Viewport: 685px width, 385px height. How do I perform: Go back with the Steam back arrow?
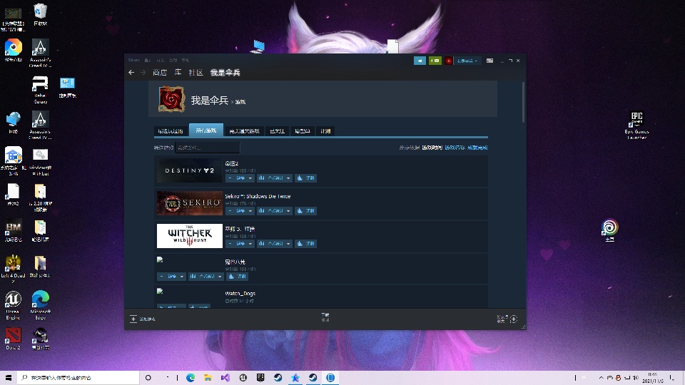pos(131,73)
